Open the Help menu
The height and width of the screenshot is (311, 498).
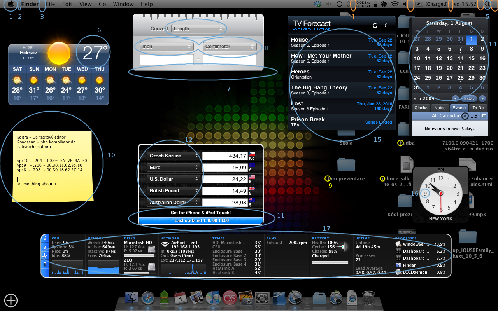click(147, 4)
